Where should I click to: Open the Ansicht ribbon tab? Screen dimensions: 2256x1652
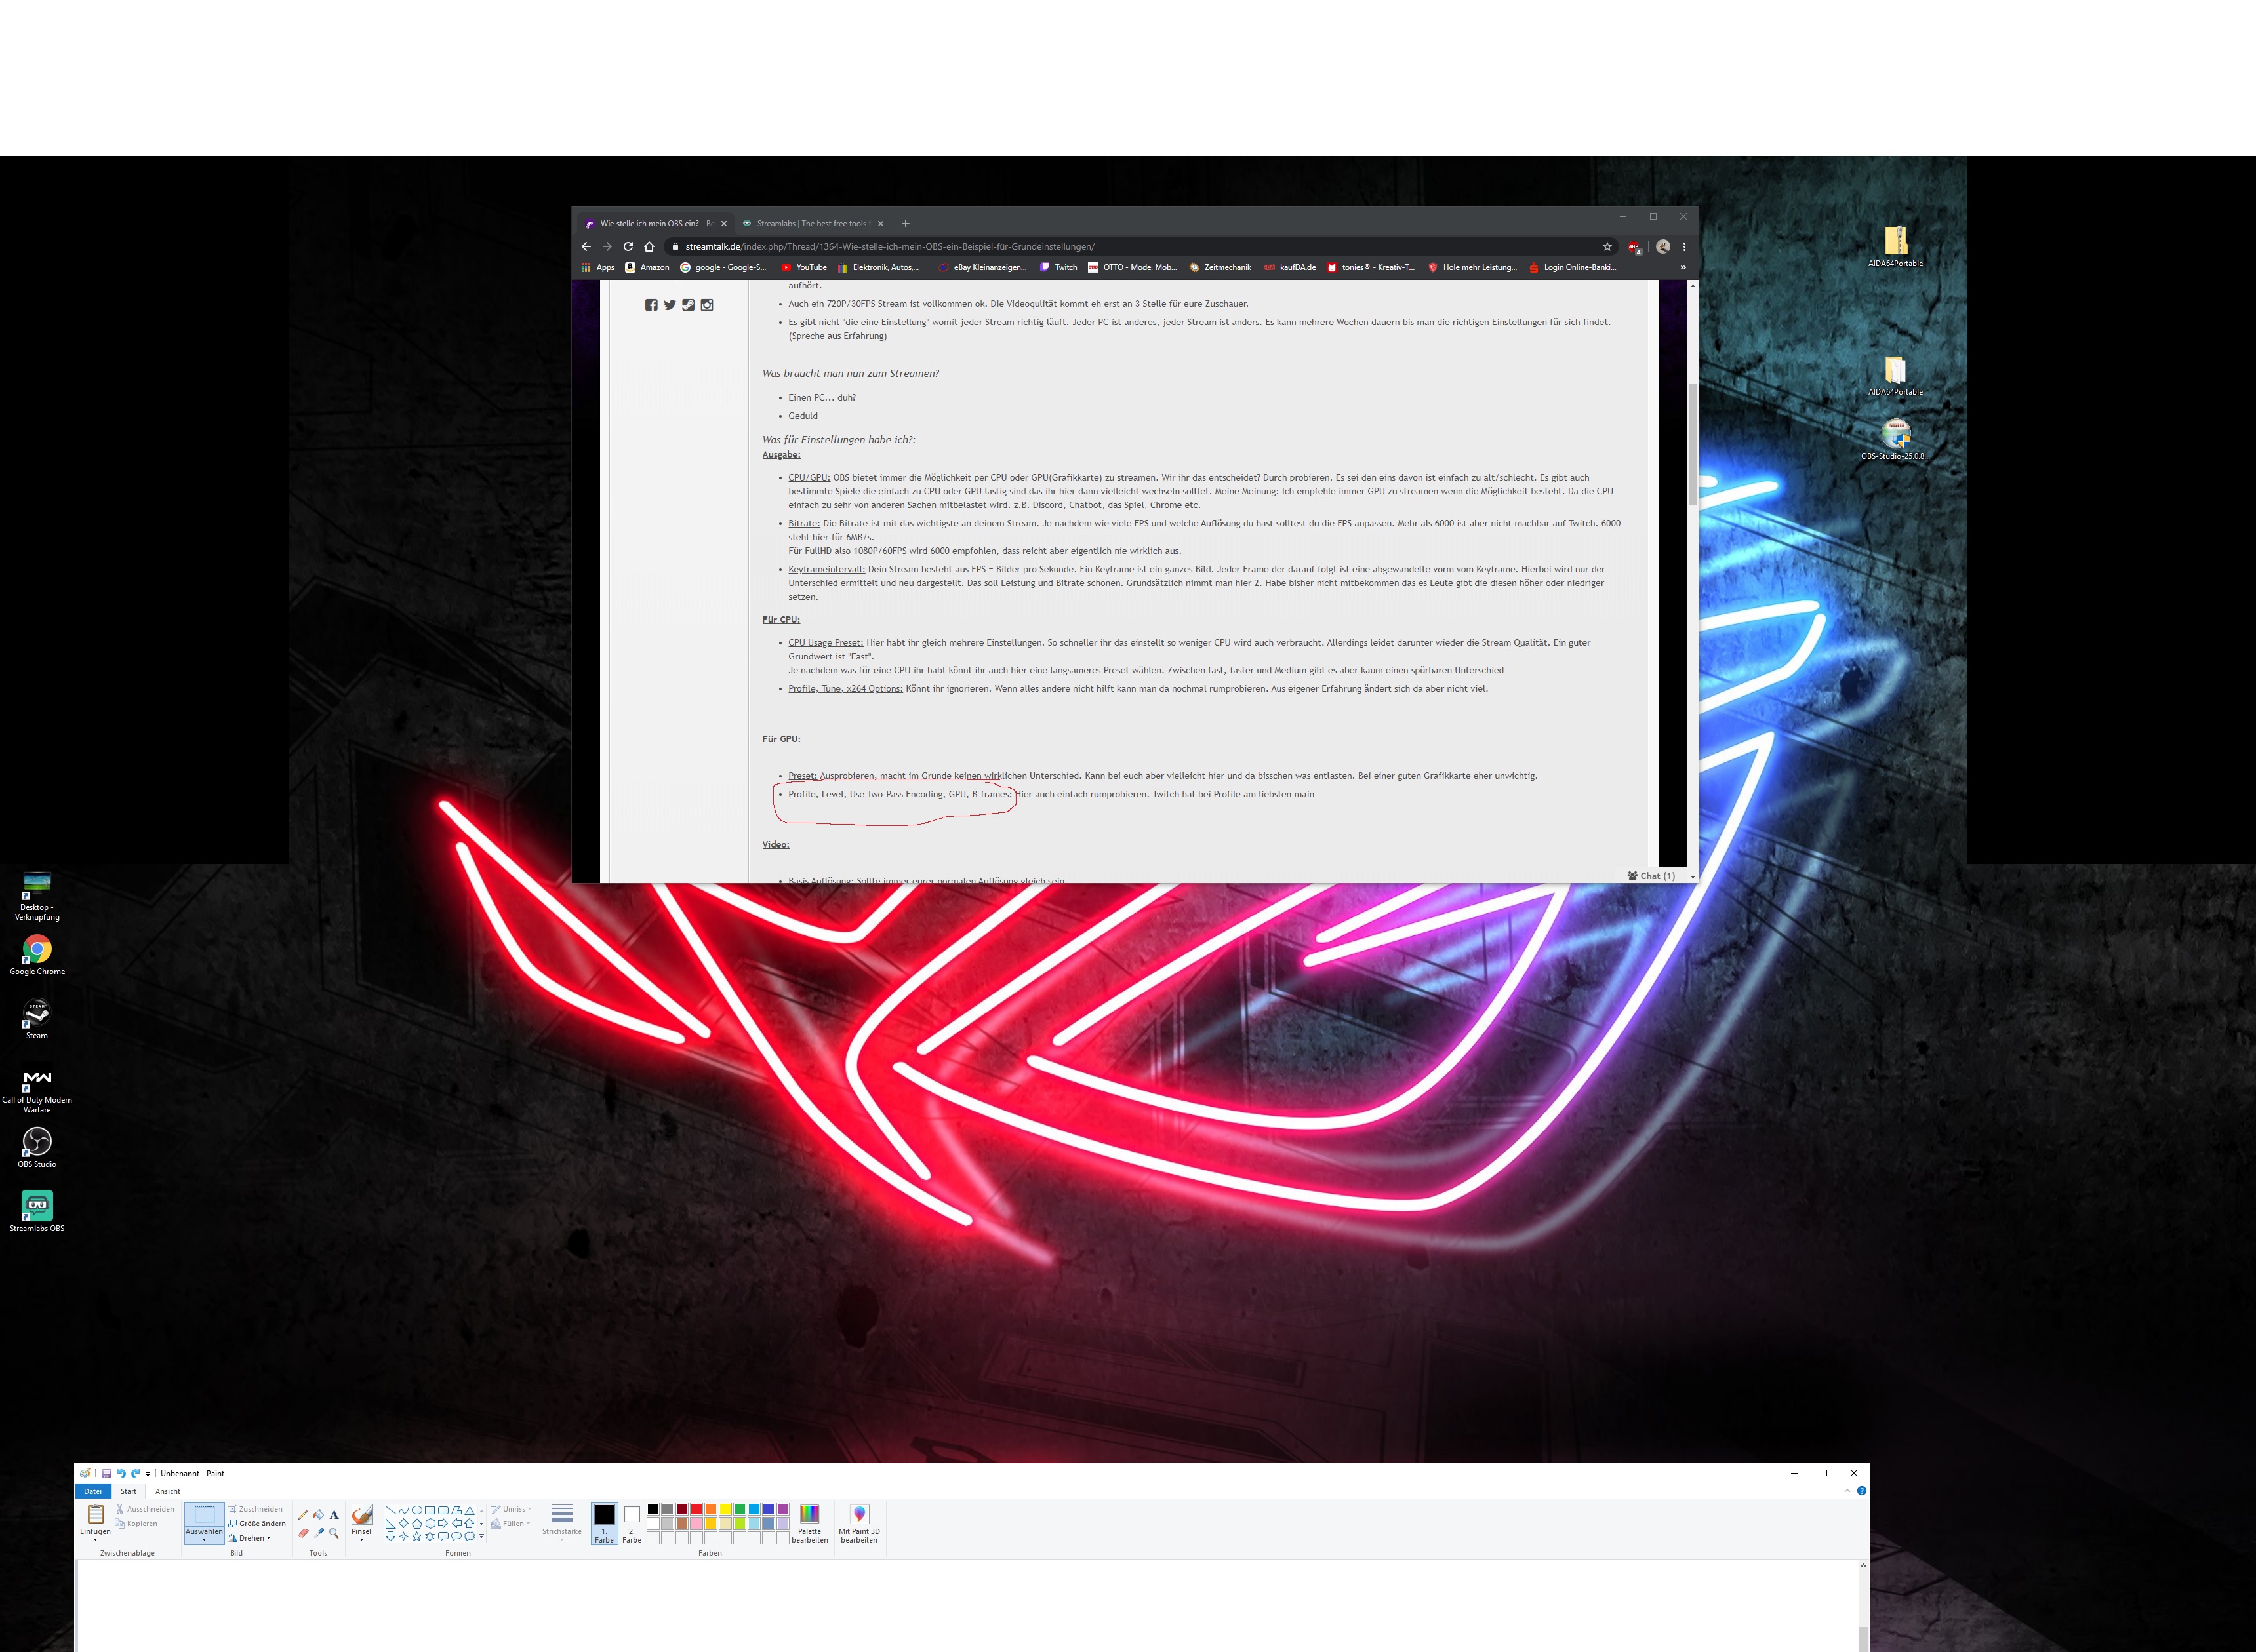click(x=167, y=1491)
